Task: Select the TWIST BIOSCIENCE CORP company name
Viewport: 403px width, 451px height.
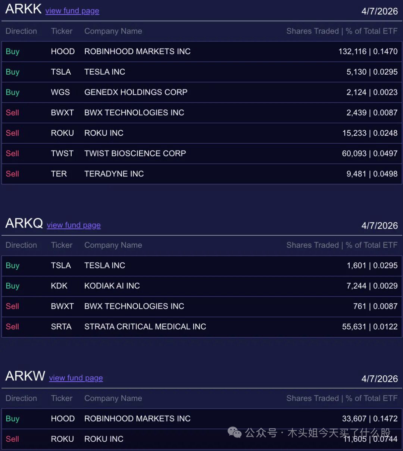Action: point(135,153)
